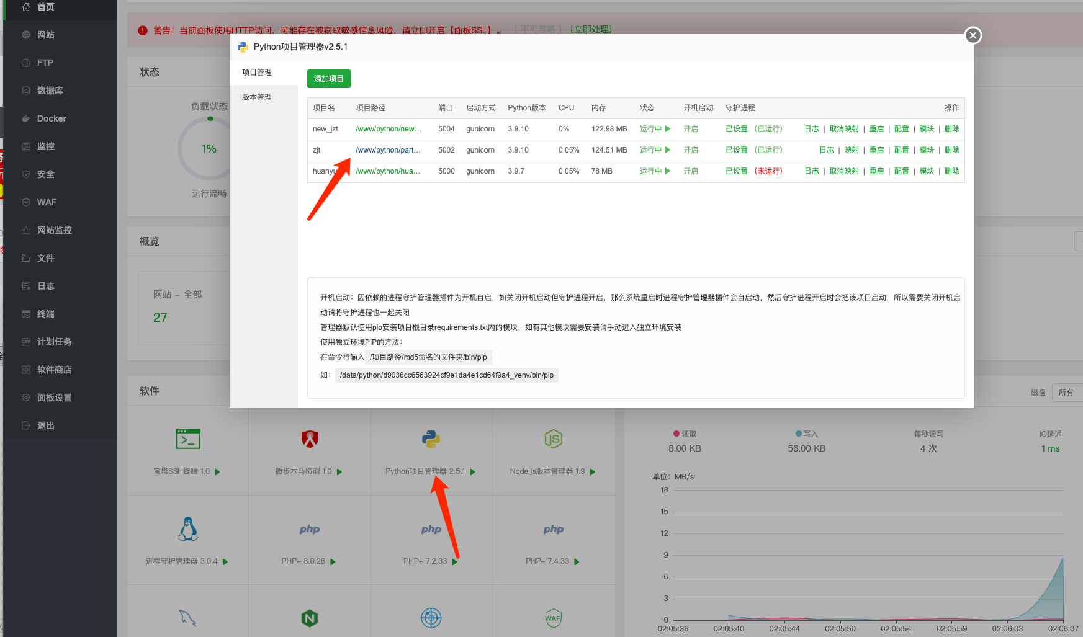Image resolution: width=1083 pixels, height=637 pixels.
Task: Toggle 开机启动 开启 for new_jzt
Action: 691,129
